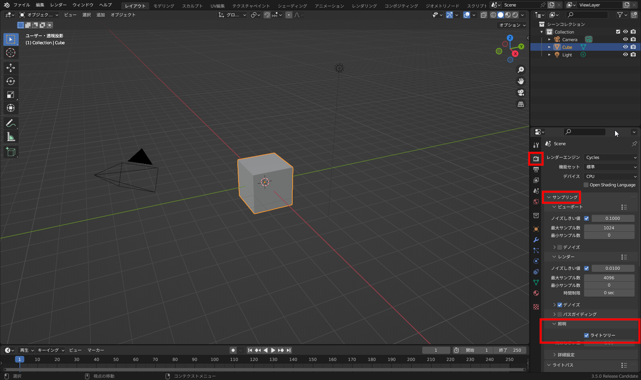Viewport: 641px width, 380px height.
Task: Toggle the ビューポート ノイズしきい値 checkbox
Action: tap(586, 218)
